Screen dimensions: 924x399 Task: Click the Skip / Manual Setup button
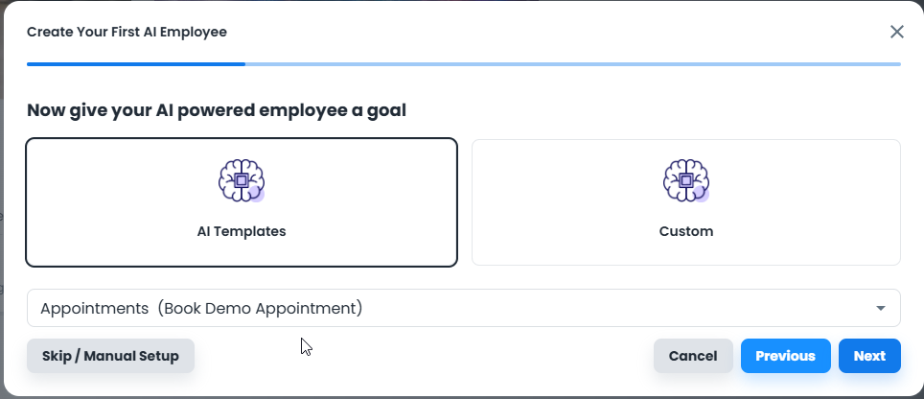click(x=110, y=356)
